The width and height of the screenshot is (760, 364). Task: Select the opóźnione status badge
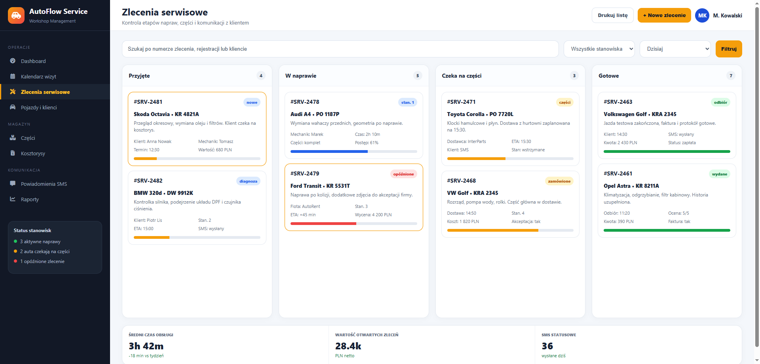(x=403, y=174)
